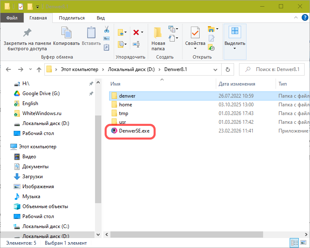The image size is (310, 248).
Task: Switch to the Поделиться ribbon tab
Action: click(x=71, y=18)
